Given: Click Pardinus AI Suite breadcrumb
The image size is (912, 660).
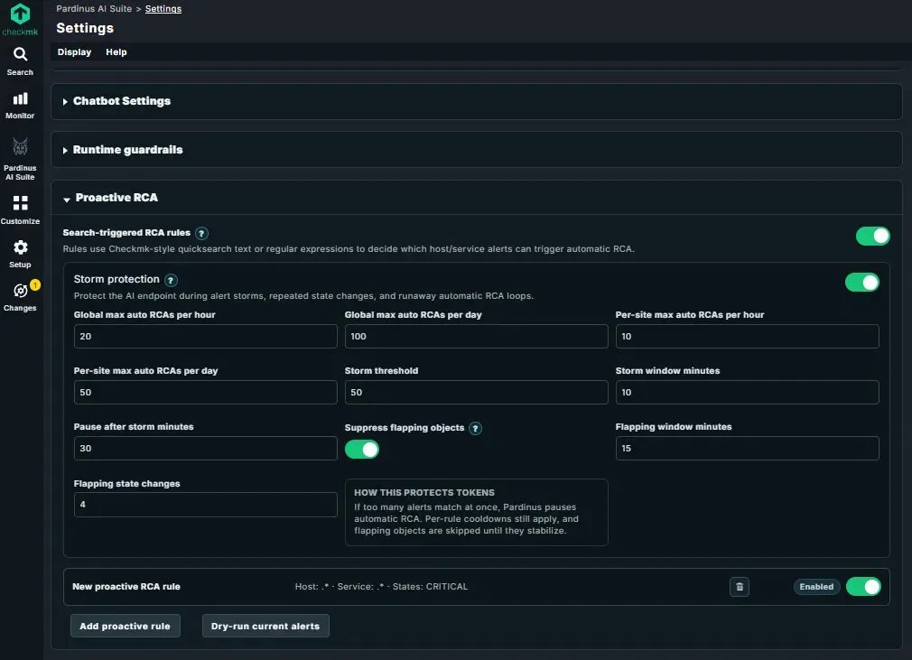Looking at the screenshot, I should pyautogui.click(x=94, y=9).
